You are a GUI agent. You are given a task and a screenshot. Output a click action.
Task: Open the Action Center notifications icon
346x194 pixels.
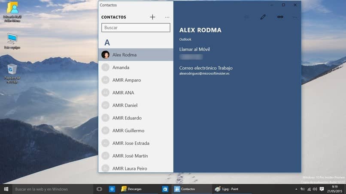322,189
